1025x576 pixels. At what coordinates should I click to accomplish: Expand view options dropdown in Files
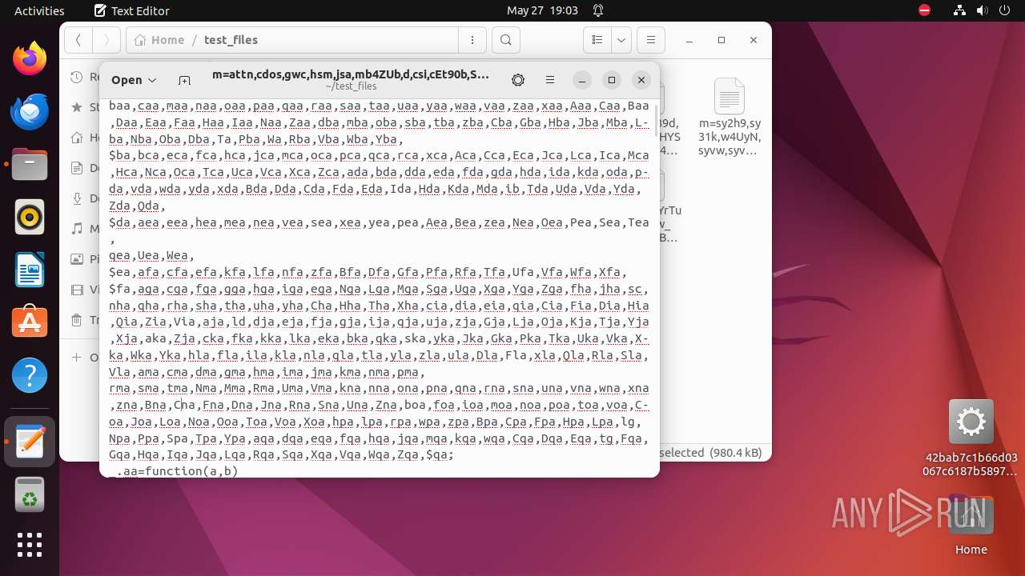(621, 40)
